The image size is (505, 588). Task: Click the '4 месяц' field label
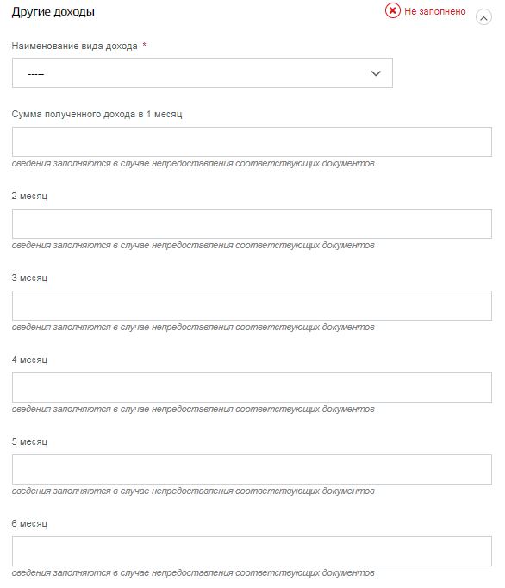coord(29,360)
